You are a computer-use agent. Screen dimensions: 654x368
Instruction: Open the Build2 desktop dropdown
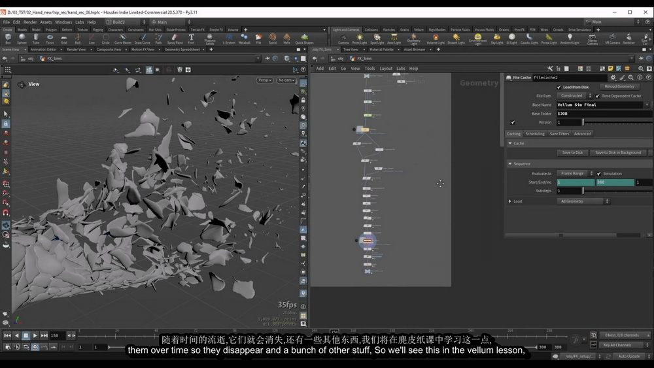click(126, 22)
